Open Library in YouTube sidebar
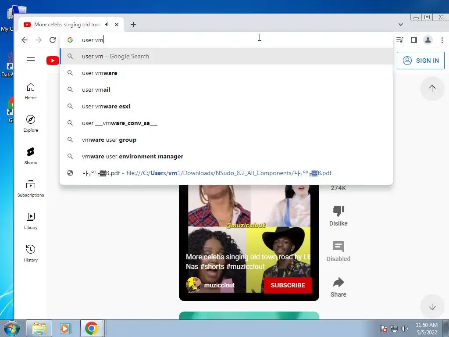This screenshot has height=337, width=449. [31, 221]
